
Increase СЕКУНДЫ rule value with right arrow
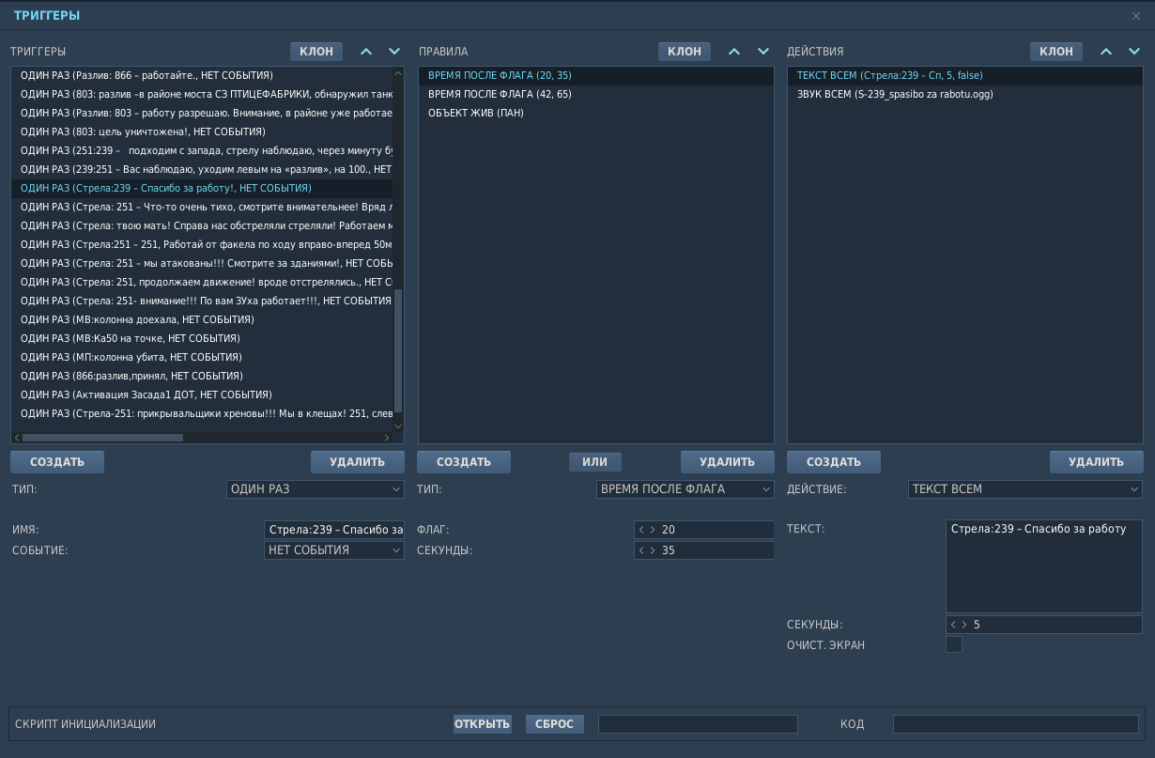click(x=653, y=550)
